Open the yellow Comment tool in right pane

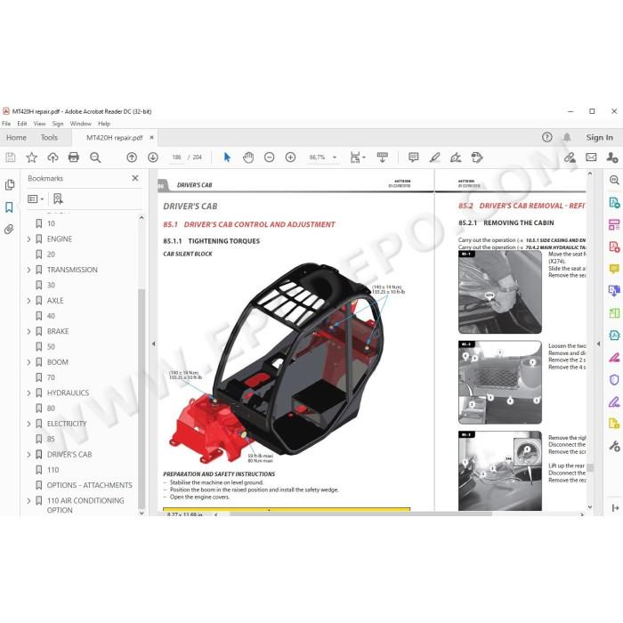614,269
